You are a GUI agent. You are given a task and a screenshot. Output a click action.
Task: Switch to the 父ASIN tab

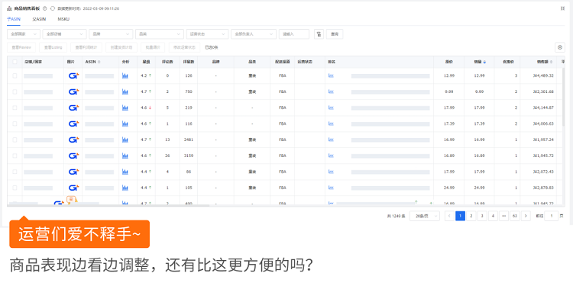(x=39, y=19)
